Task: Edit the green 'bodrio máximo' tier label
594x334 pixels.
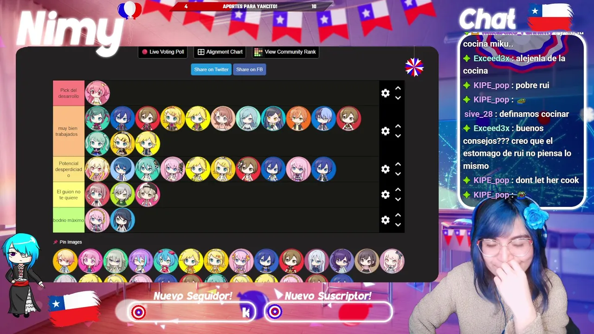Action: tap(69, 220)
